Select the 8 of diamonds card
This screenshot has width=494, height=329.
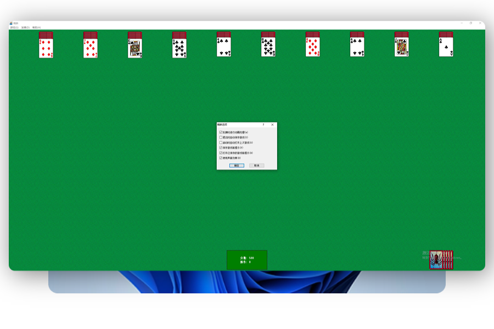[313, 47]
